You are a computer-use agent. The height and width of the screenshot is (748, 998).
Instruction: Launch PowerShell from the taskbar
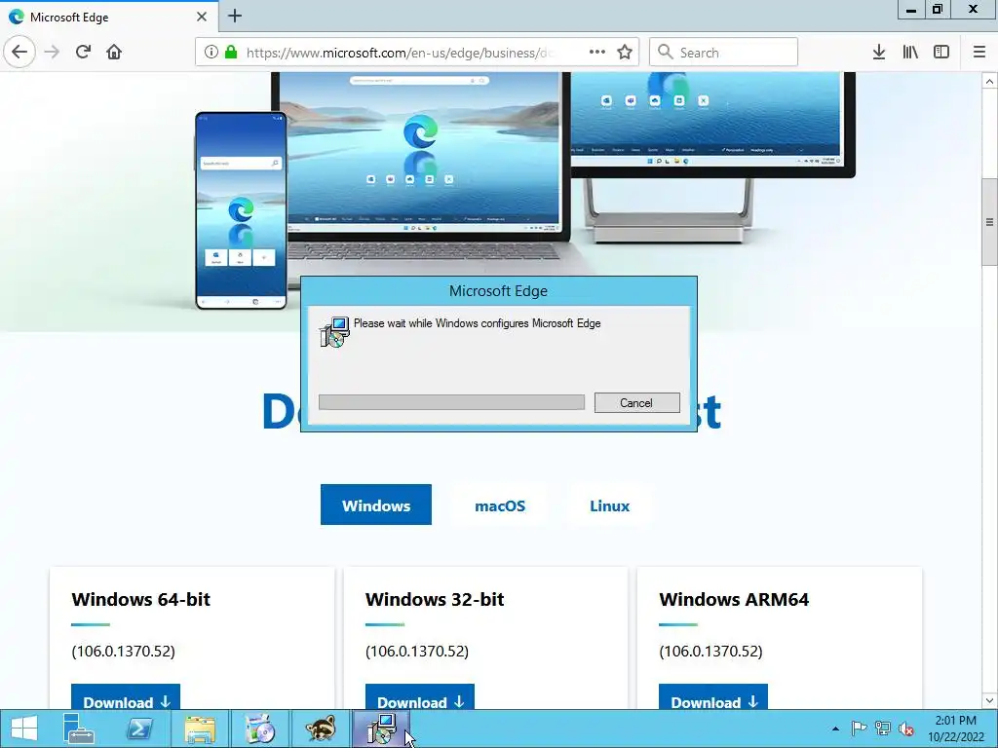pos(139,729)
